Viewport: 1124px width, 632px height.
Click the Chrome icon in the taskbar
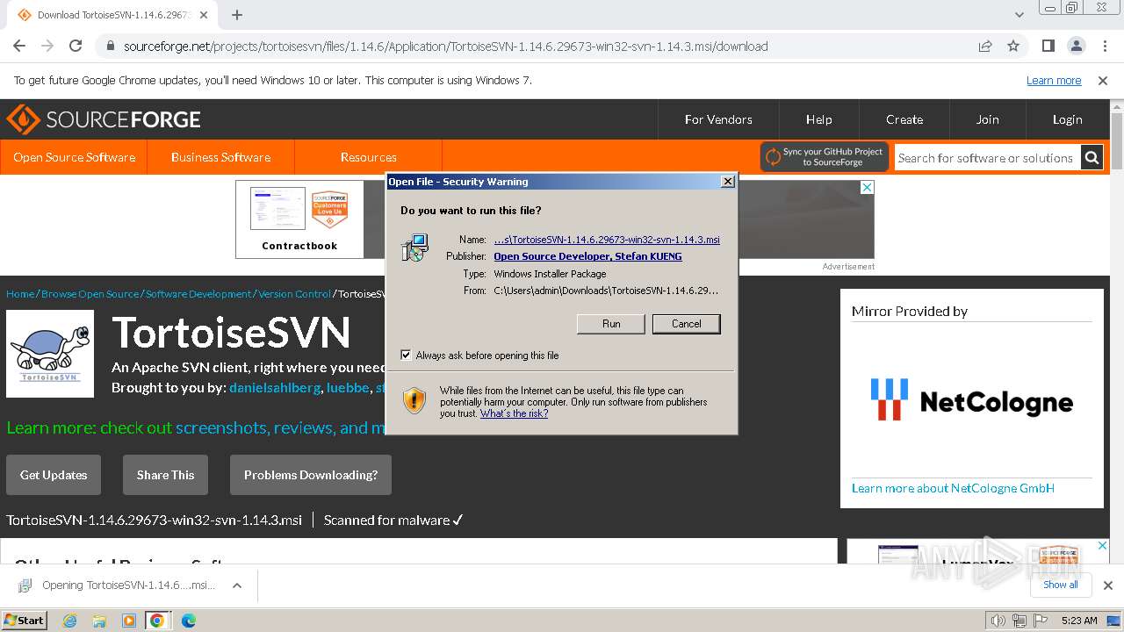click(157, 621)
